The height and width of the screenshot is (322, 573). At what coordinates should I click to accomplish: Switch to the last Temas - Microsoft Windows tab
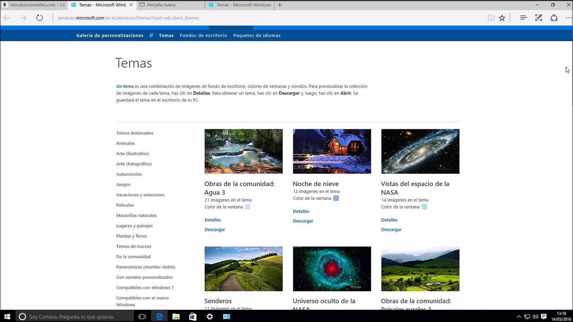[239, 5]
